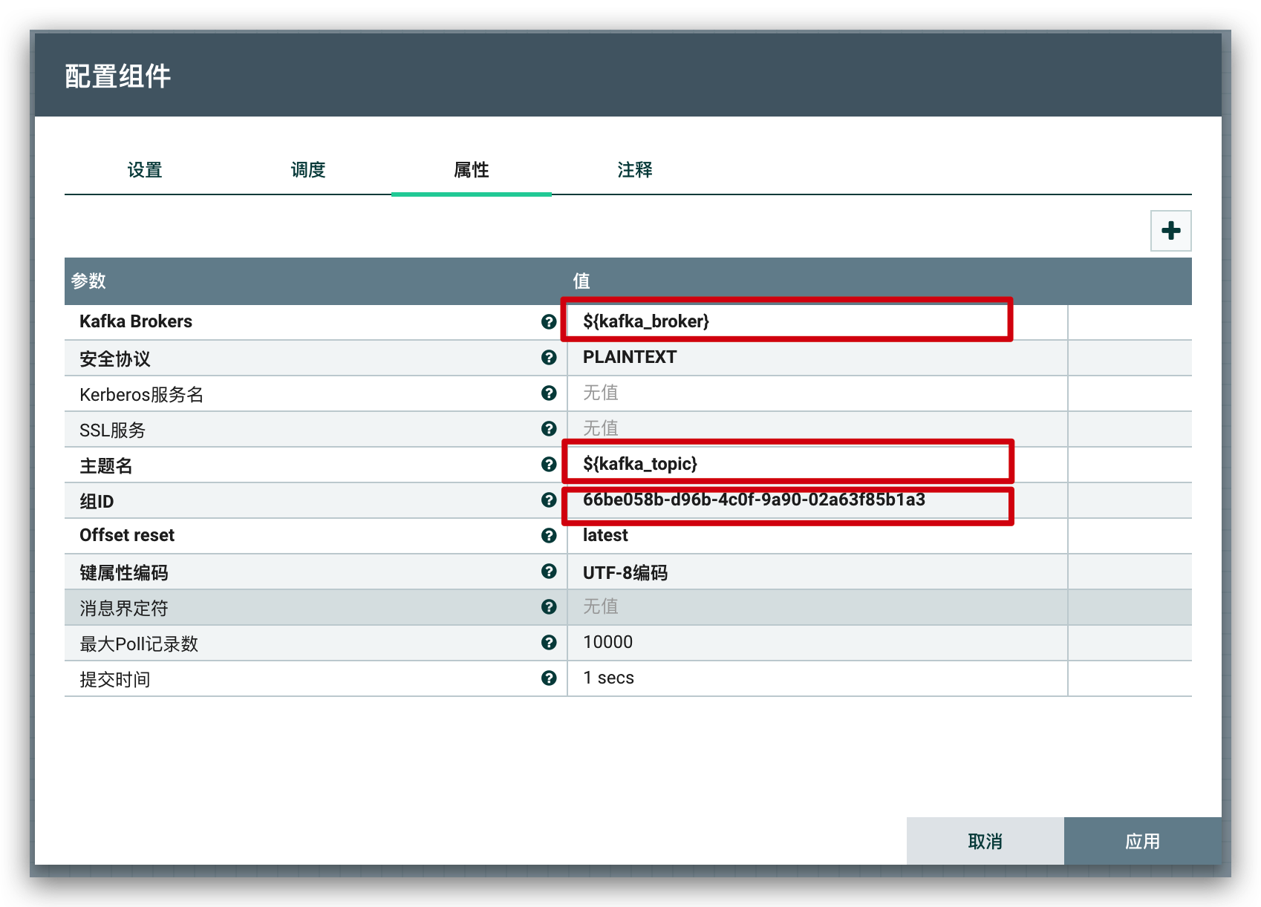1261x907 pixels.
Task: Show help tooltip icon for 主题名
Action: (549, 465)
